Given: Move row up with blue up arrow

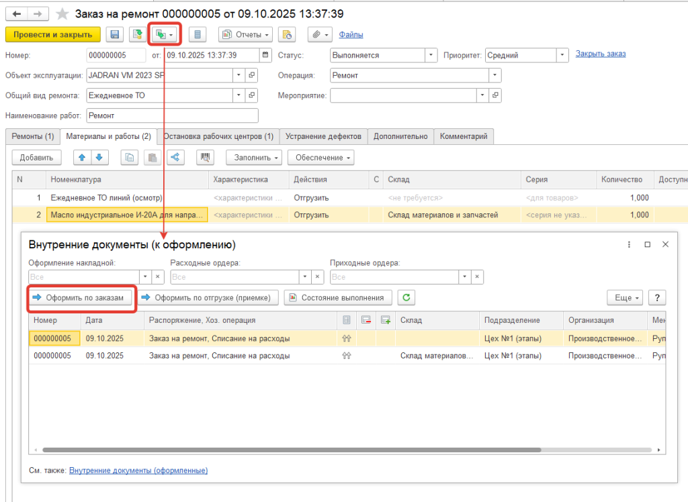Looking at the screenshot, I should (83, 158).
